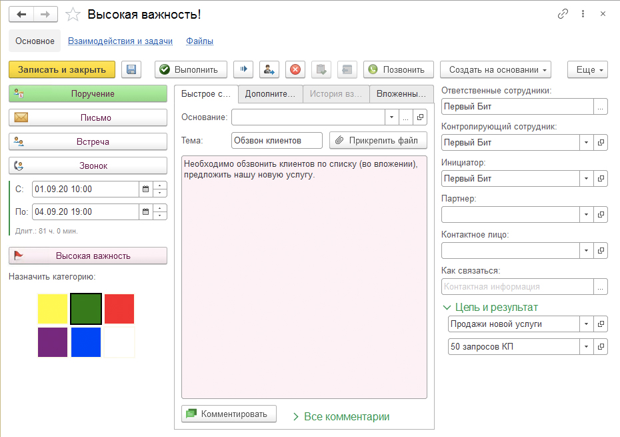This screenshot has height=437, width=620.
Task: Switch interaction type to Письмо
Action: coord(87,117)
